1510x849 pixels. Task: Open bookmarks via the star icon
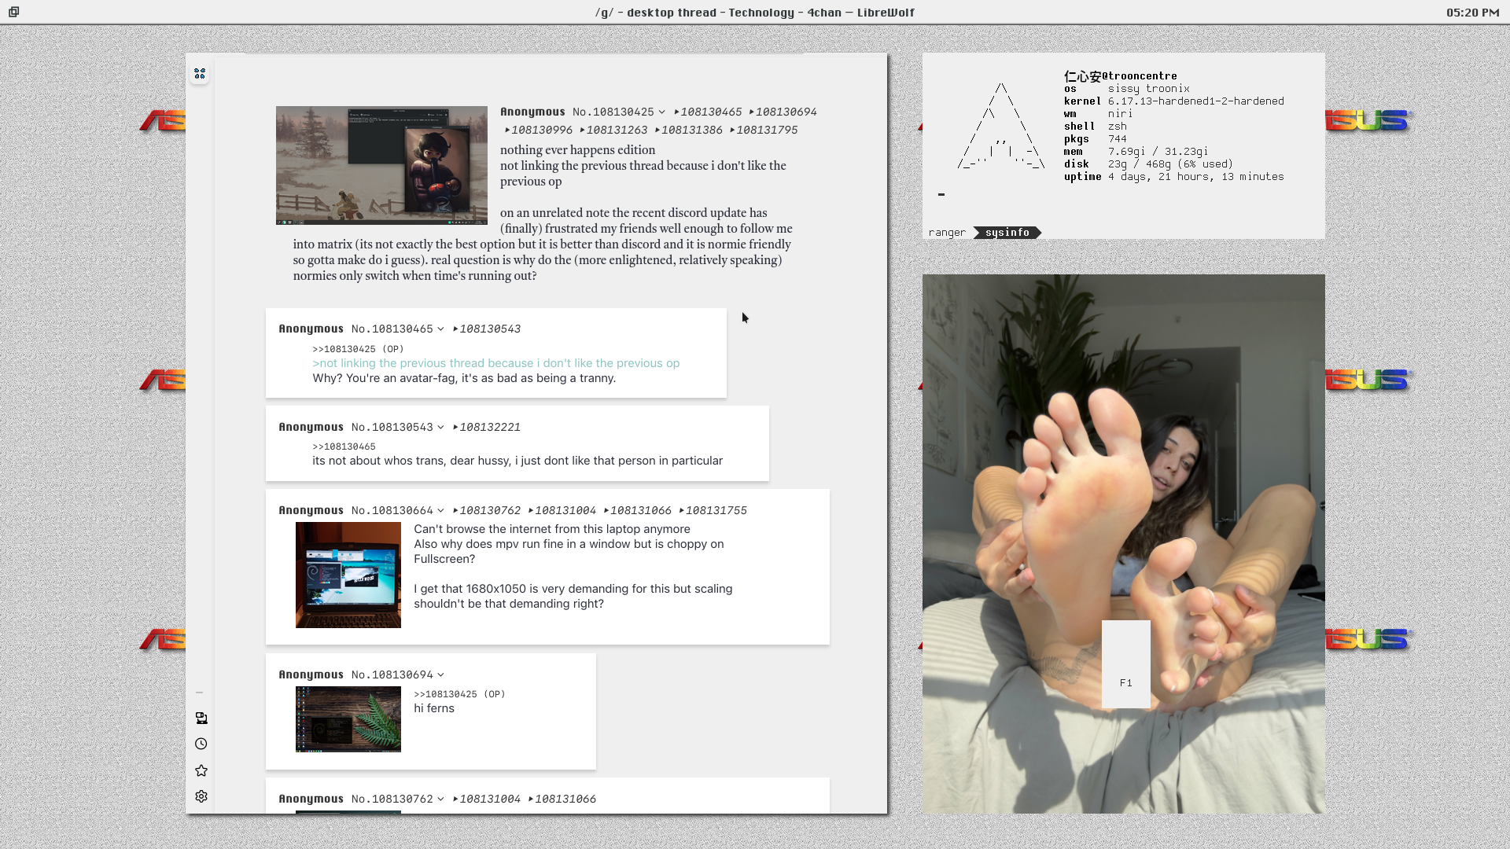point(201,770)
